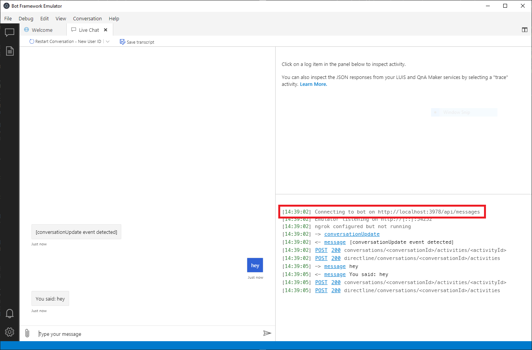Viewport: 532px width, 350px height.
Task: Close the Live Chat tab
Action: coord(106,30)
